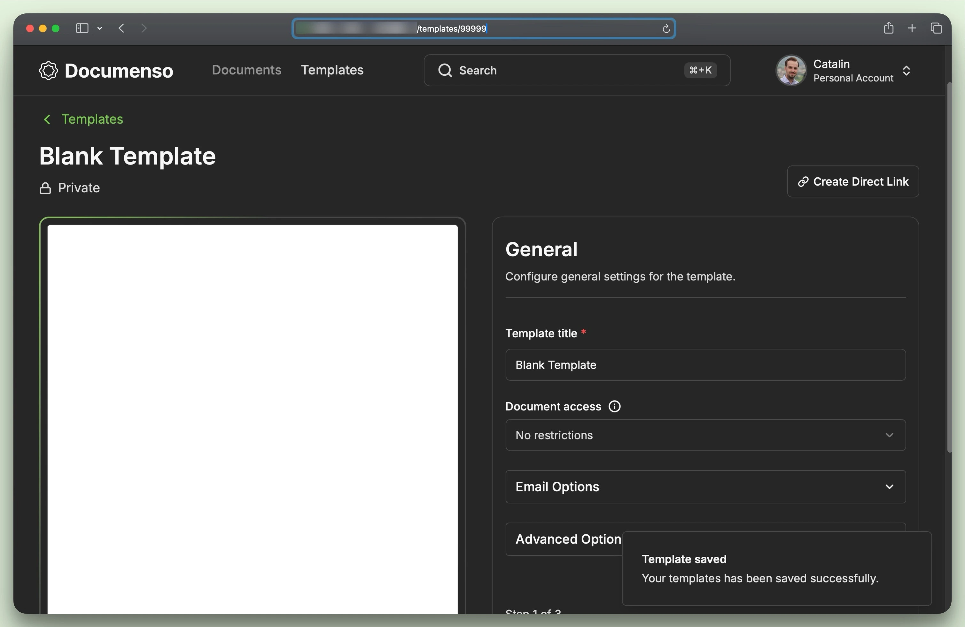Image resolution: width=965 pixels, height=627 pixels.
Task: Click the Create Direct Link button
Action: pyautogui.click(x=853, y=181)
